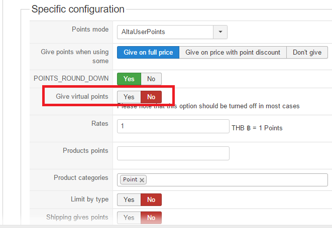Screen dimensions: 332x228
Task: Set POINTS_ROUND_DOWN to No
Action: (x=151, y=79)
